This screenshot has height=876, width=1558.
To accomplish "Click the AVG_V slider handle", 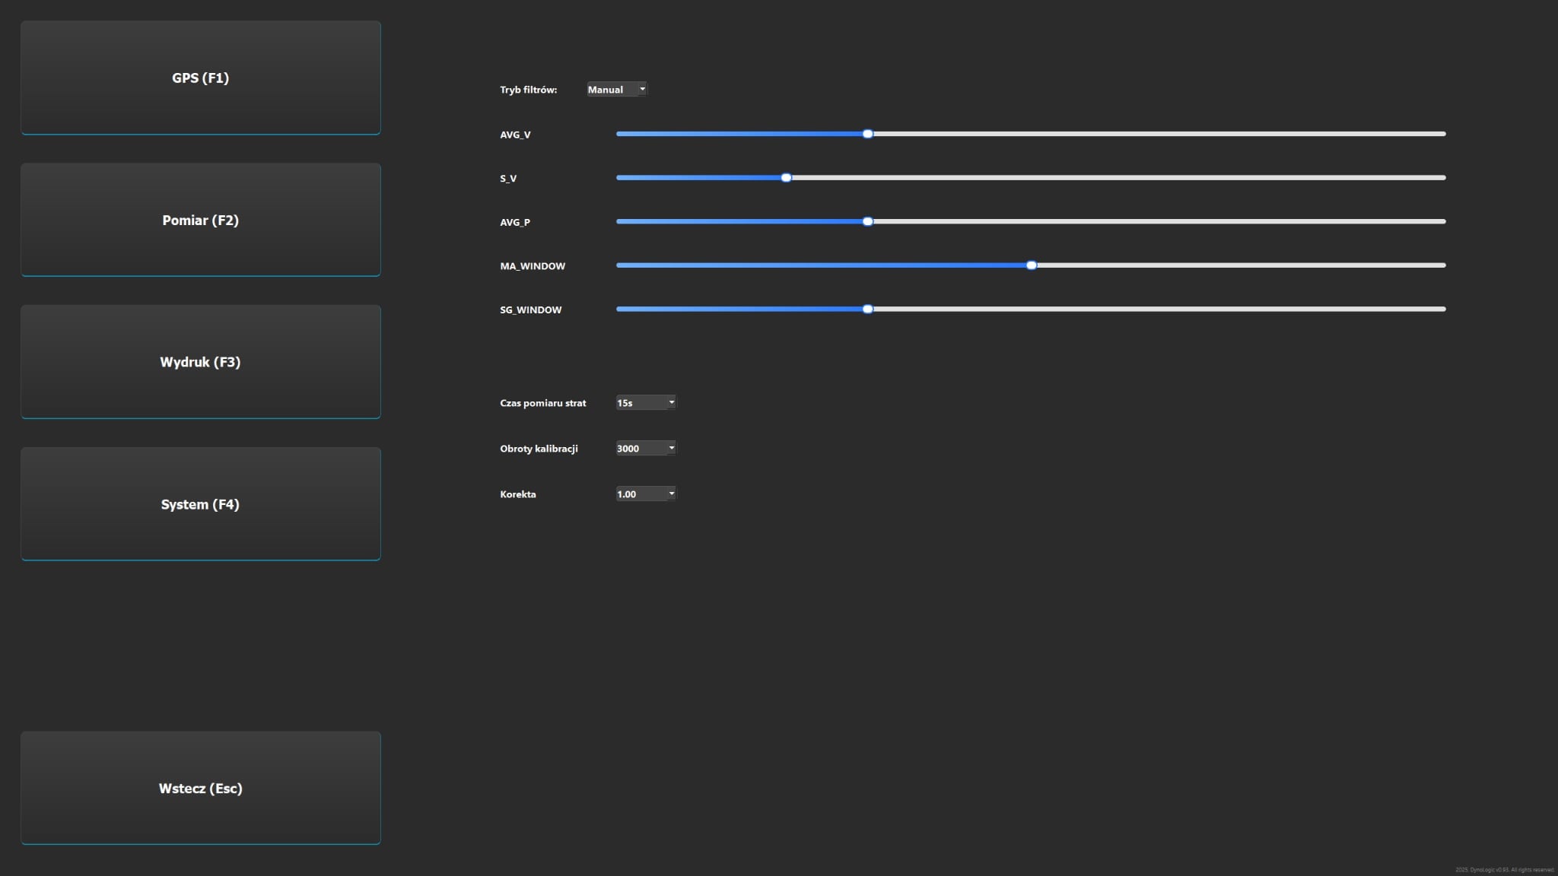I will (x=868, y=134).
